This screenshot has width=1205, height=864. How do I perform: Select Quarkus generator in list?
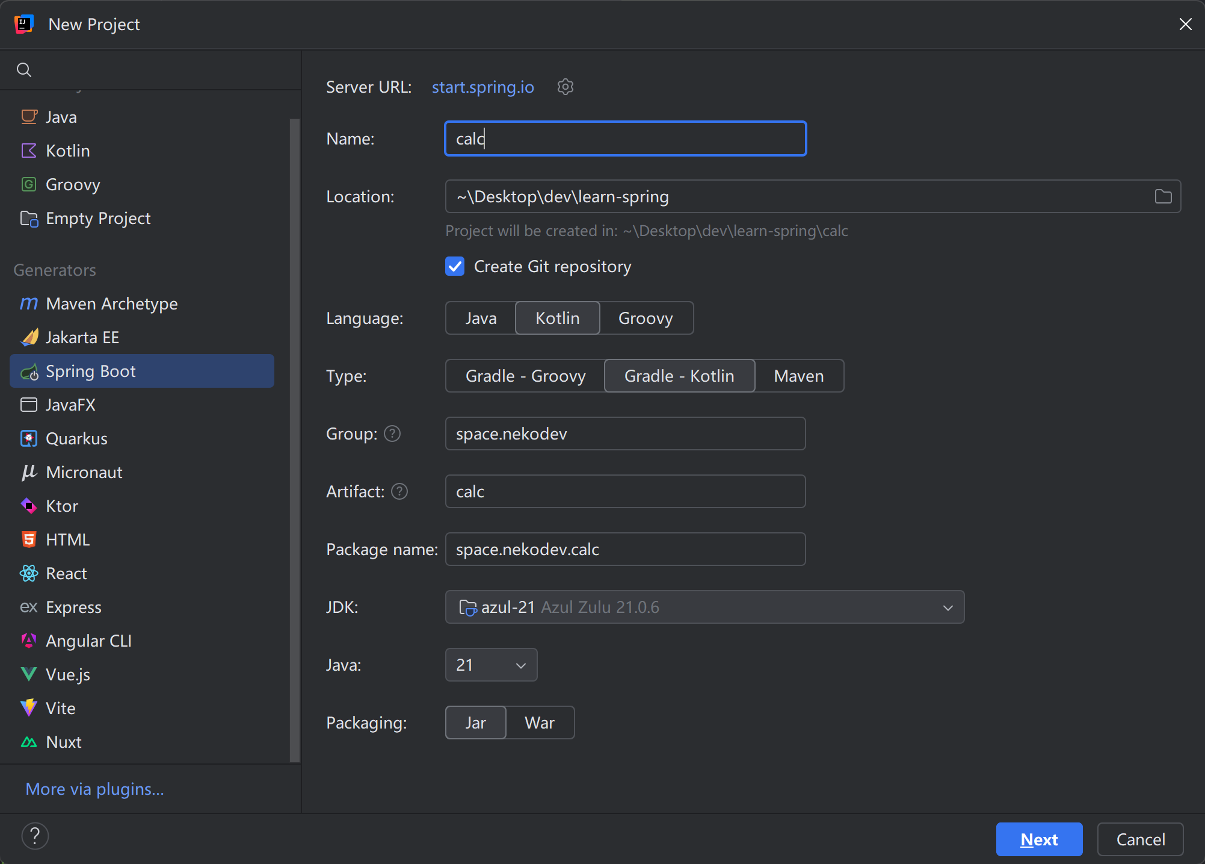tap(142, 438)
